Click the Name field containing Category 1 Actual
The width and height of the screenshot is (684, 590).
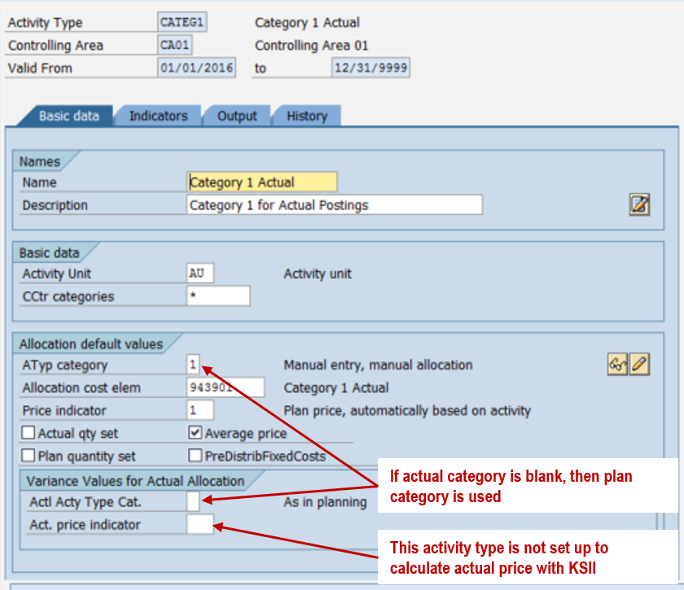pyautogui.click(x=261, y=182)
